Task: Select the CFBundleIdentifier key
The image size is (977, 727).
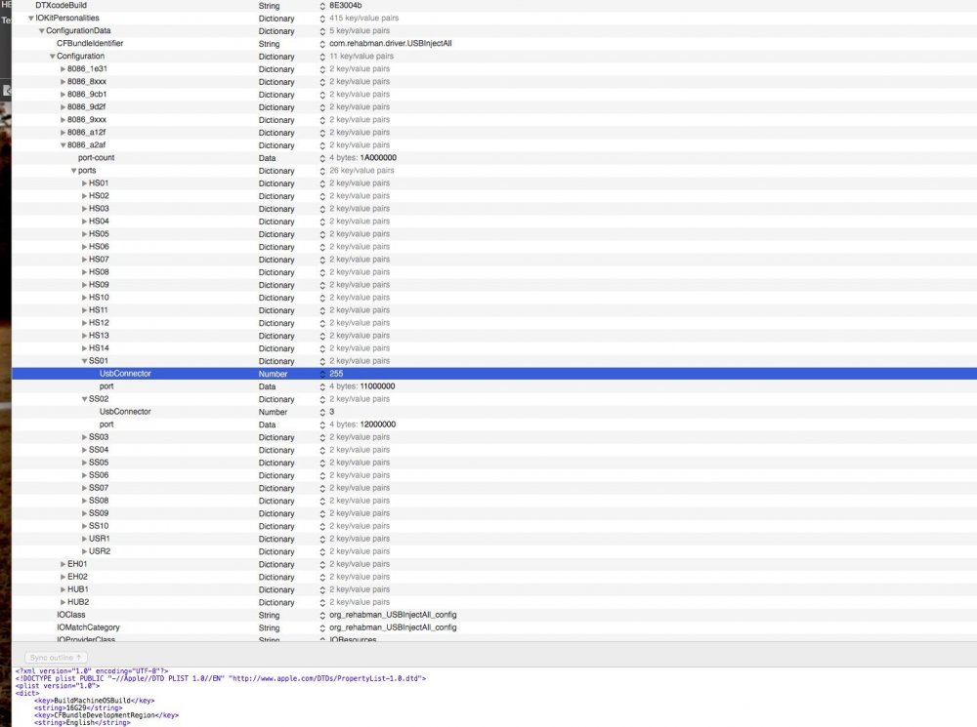Action: pos(90,43)
